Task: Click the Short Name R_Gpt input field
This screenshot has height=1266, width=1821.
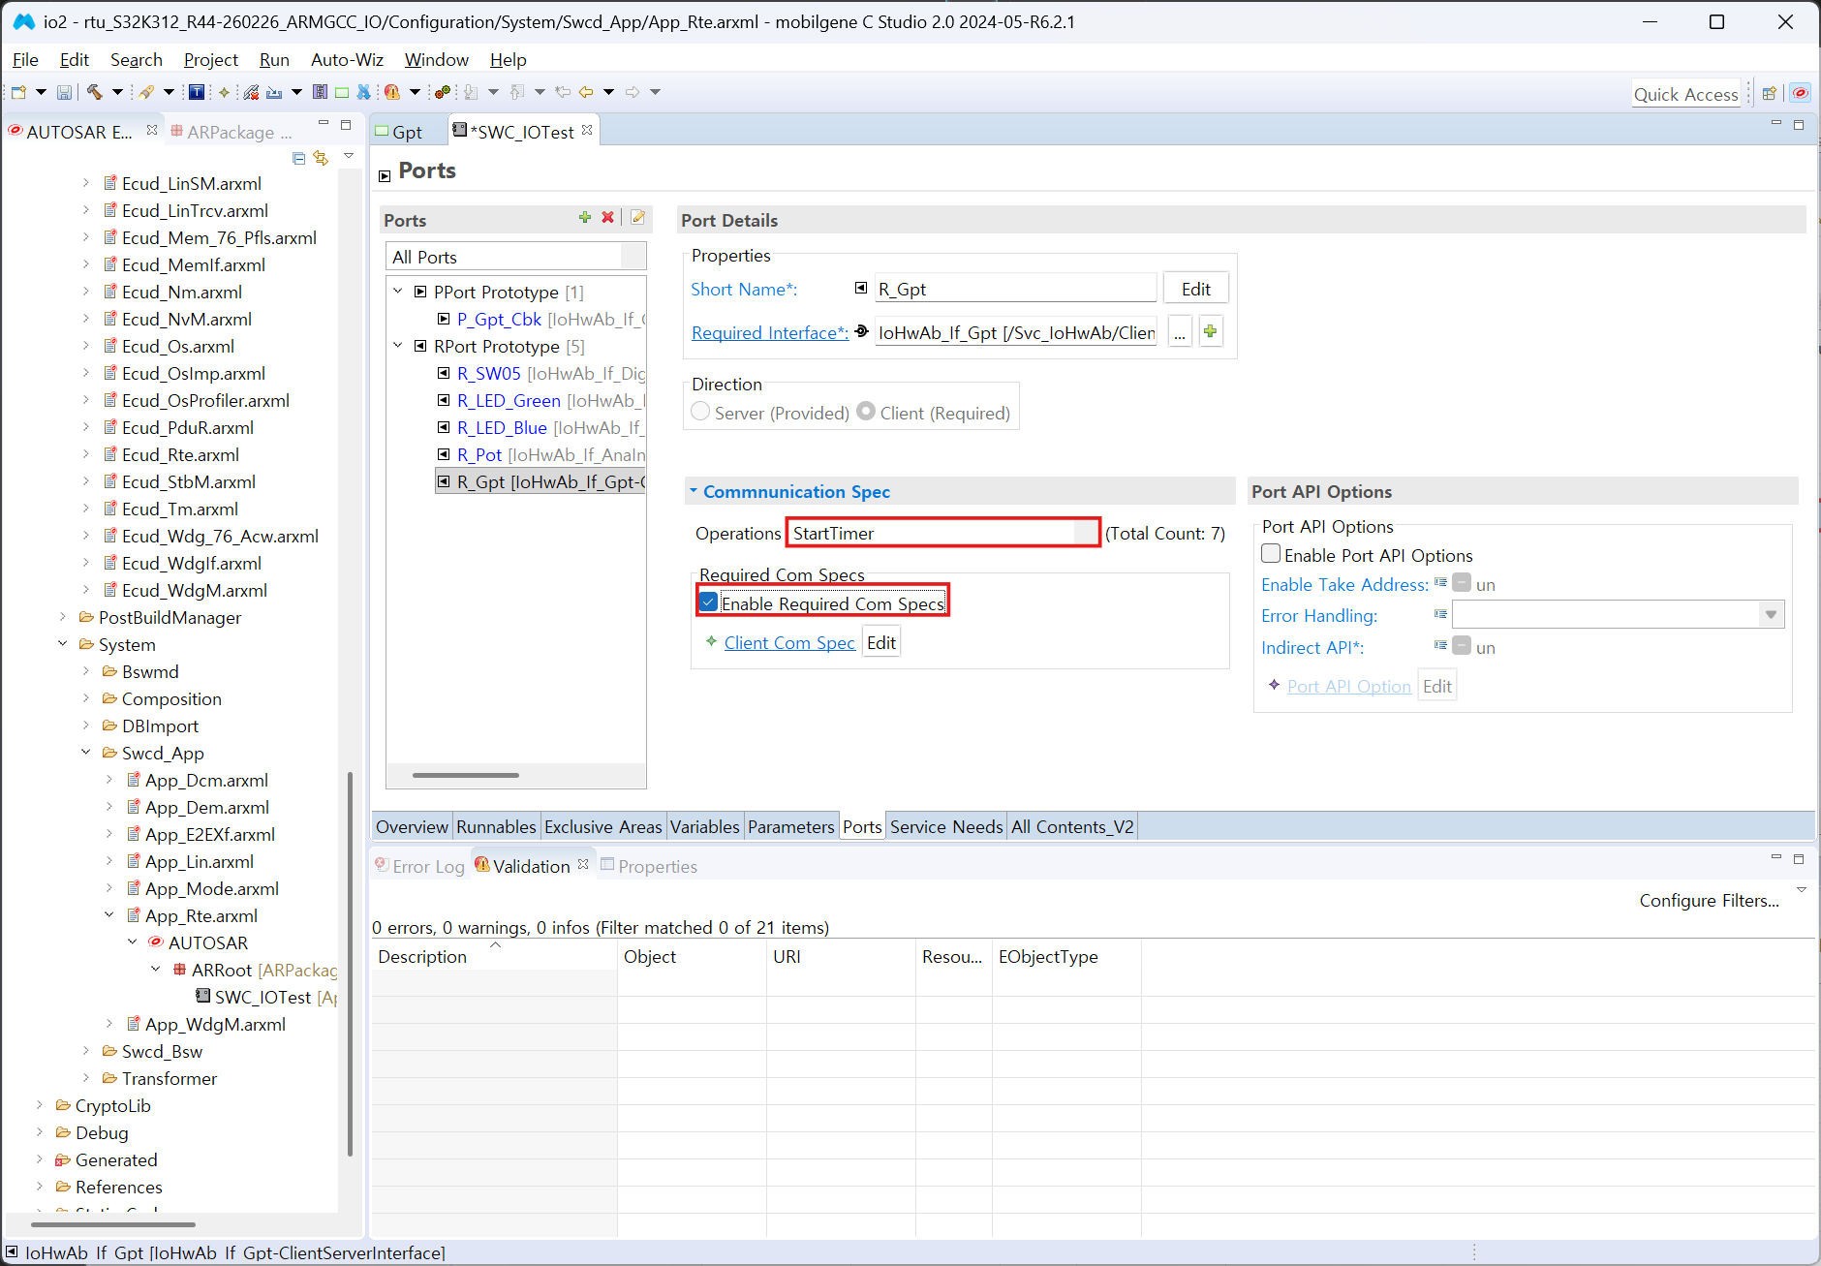Action: 1015,289
